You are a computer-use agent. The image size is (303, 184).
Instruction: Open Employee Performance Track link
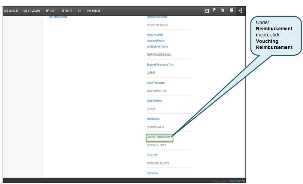pos(160,65)
